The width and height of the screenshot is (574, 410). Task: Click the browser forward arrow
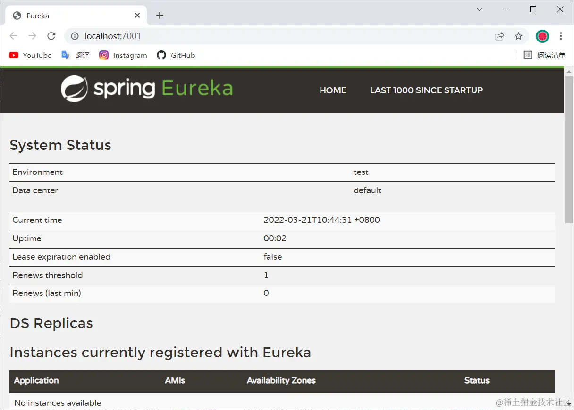coord(32,36)
